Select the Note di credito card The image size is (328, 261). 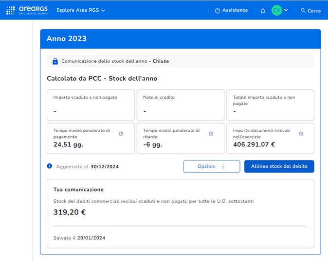(x=180, y=105)
